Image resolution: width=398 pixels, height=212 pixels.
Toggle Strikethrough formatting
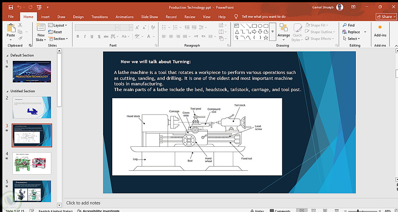click(106, 37)
